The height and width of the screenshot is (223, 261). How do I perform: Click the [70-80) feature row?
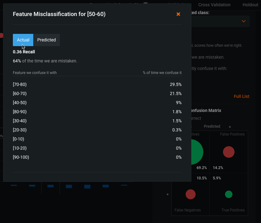click(x=97, y=84)
